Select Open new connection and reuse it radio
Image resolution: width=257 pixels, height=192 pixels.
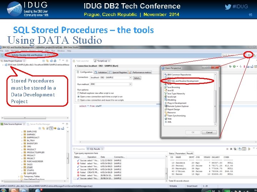point(79,100)
